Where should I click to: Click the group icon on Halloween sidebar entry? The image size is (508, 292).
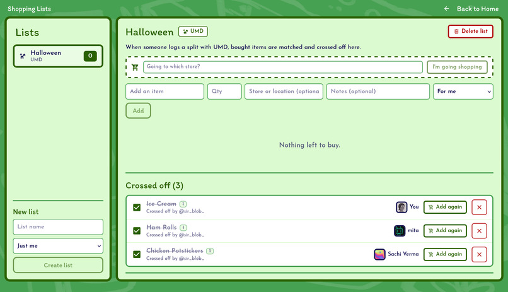click(22, 56)
